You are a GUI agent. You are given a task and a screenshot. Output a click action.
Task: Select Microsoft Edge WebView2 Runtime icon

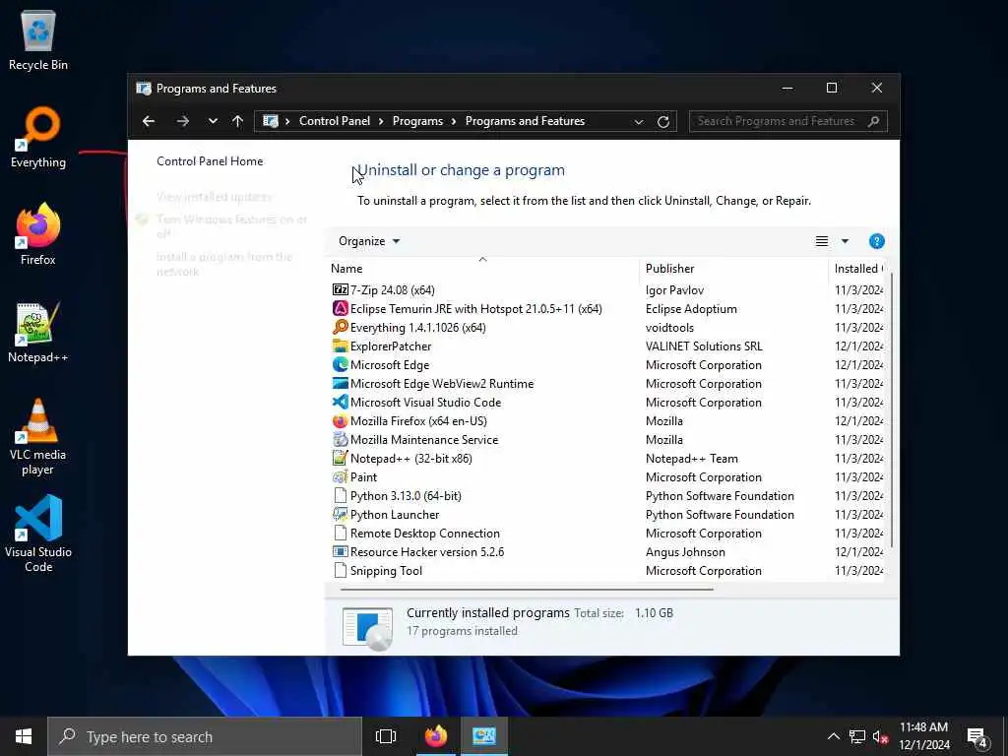340,383
